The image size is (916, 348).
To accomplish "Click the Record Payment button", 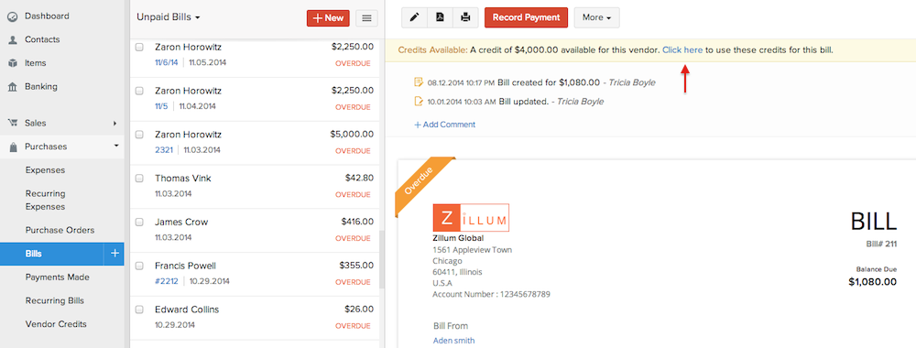I will click(527, 17).
